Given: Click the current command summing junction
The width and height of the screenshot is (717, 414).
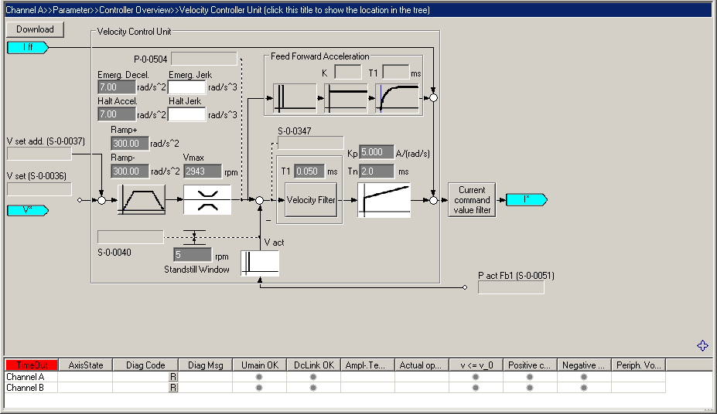Looking at the screenshot, I should [433, 200].
